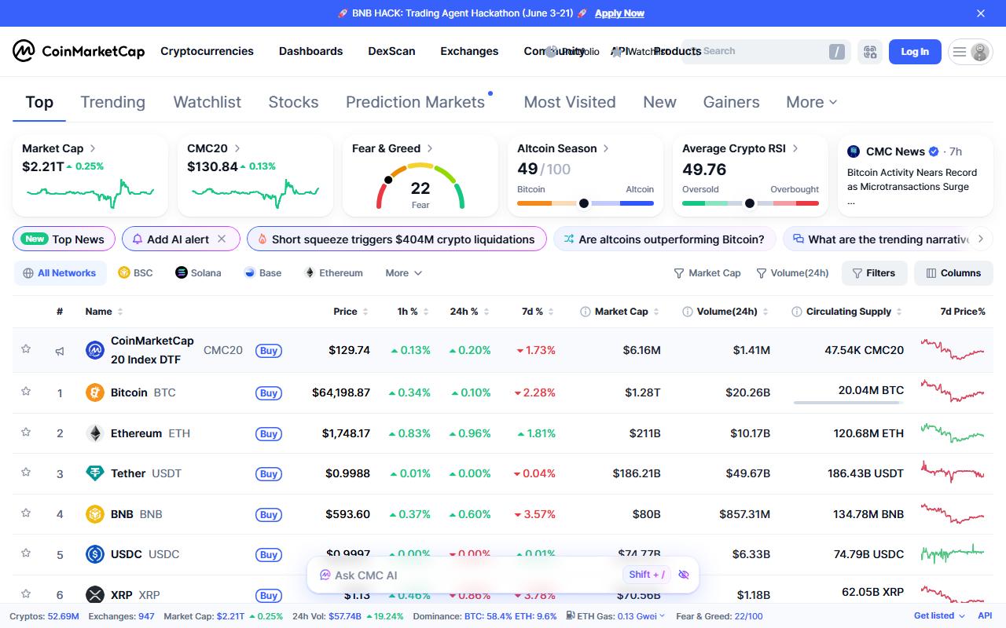Select the All Networks filter
This screenshot has height=628, width=1006.
[60, 273]
